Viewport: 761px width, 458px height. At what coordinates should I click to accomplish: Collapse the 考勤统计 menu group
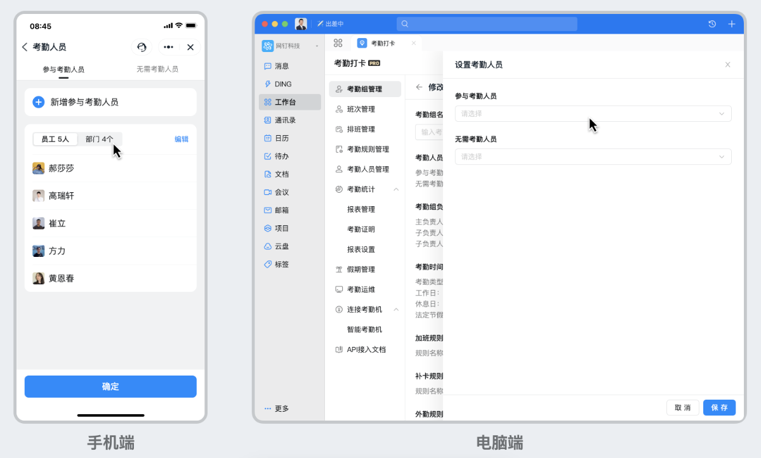coord(396,189)
